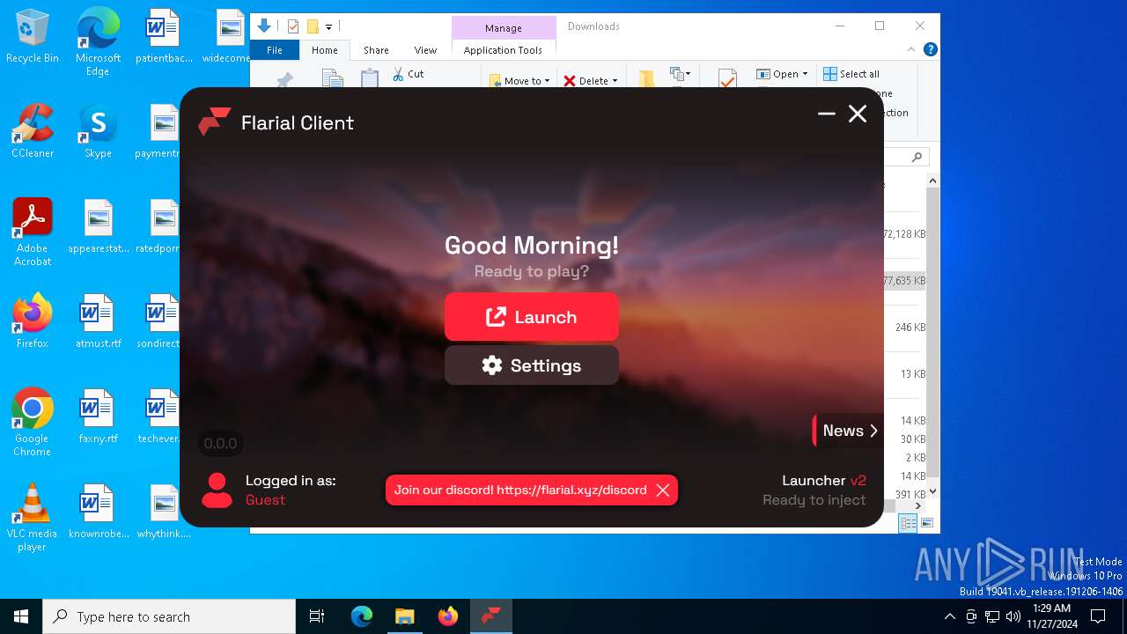Viewport: 1127px width, 634px height.
Task: Expand the Move to dropdown
Action: click(519, 80)
